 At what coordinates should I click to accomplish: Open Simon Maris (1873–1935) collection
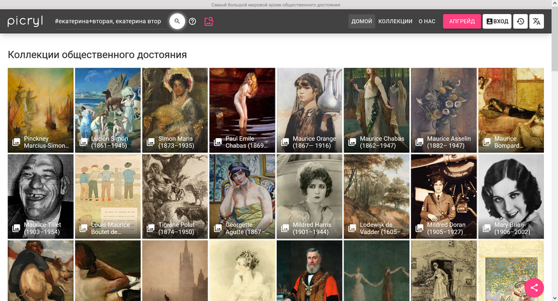(175, 110)
